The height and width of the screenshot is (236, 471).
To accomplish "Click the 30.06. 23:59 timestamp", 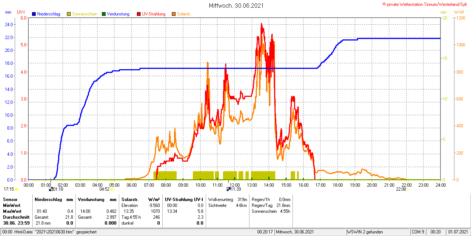I will pyautogui.click(x=16, y=223).
